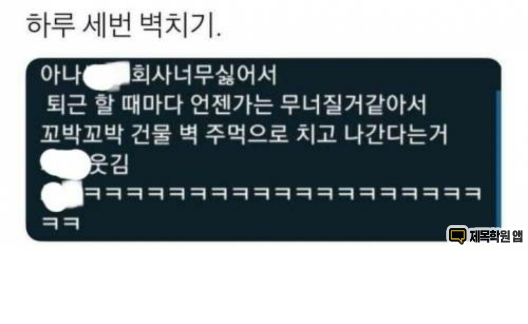The width and height of the screenshot is (528, 324).
Task: Select the text 회사너무싫어서
Action: (x=204, y=75)
